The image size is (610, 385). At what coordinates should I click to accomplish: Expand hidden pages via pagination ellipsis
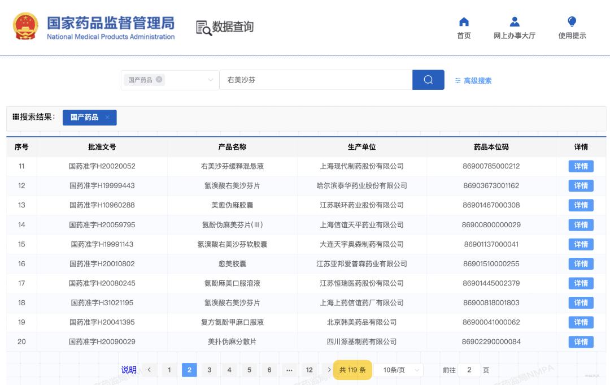[x=290, y=369]
